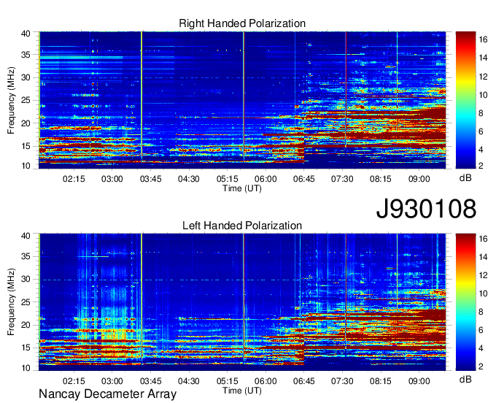Click "40" frequency tick on Left Handed plot
The height and width of the screenshot is (403, 496).
click(x=26, y=236)
